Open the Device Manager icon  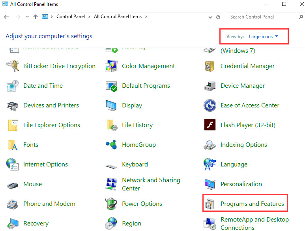(x=210, y=86)
